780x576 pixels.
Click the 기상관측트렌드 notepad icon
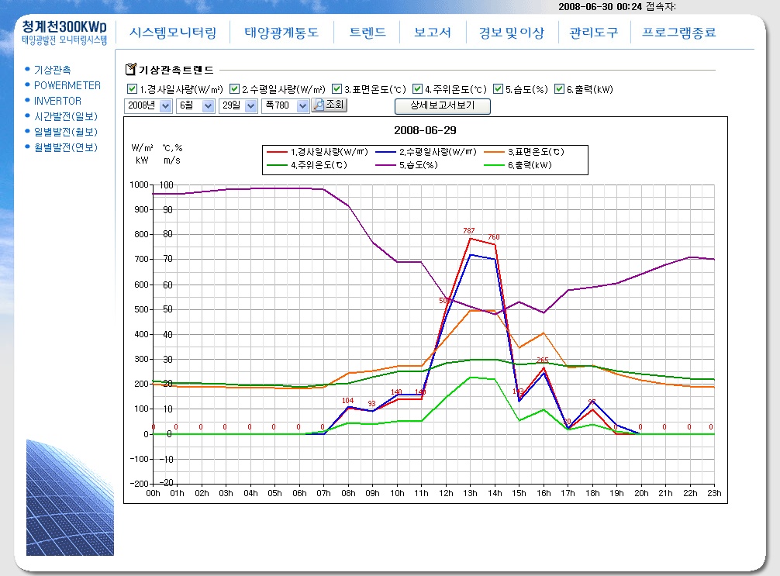click(x=130, y=70)
